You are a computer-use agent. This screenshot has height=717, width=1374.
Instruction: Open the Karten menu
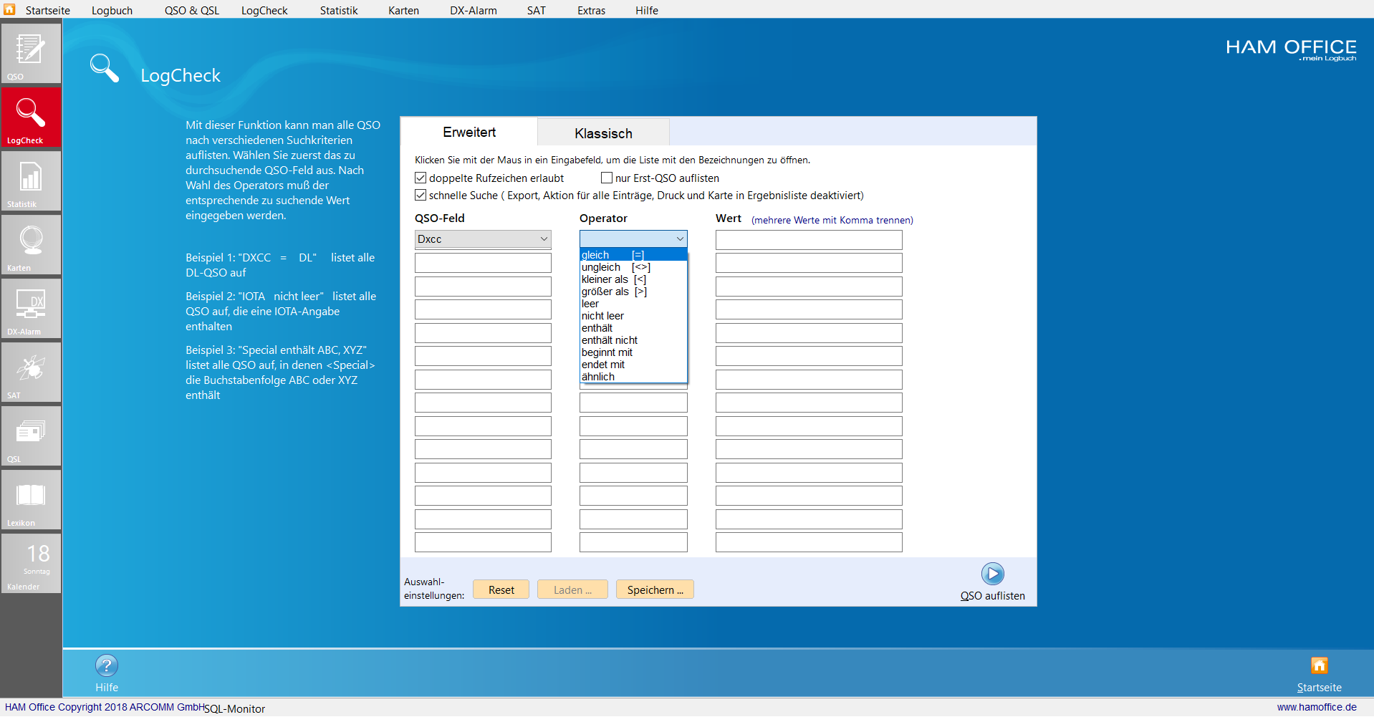[x=404, y=10]
